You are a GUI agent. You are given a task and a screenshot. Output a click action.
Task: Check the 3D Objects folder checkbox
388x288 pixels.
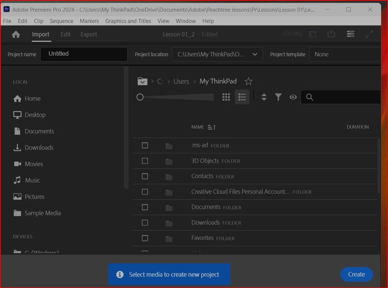[145, 161]
